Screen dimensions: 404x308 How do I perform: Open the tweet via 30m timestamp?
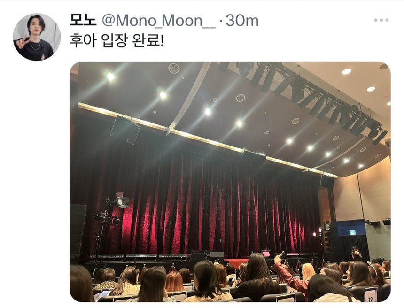pos(242,21)
